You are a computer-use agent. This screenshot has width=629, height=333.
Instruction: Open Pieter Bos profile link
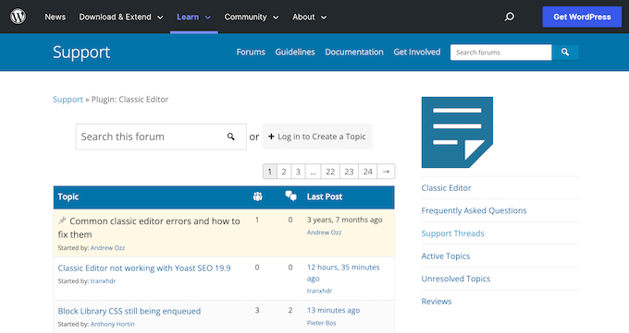coord(321,323)
